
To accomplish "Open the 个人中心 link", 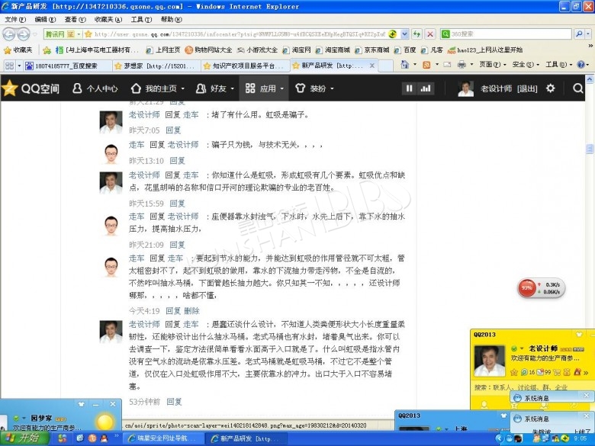I will click(95, 88).
